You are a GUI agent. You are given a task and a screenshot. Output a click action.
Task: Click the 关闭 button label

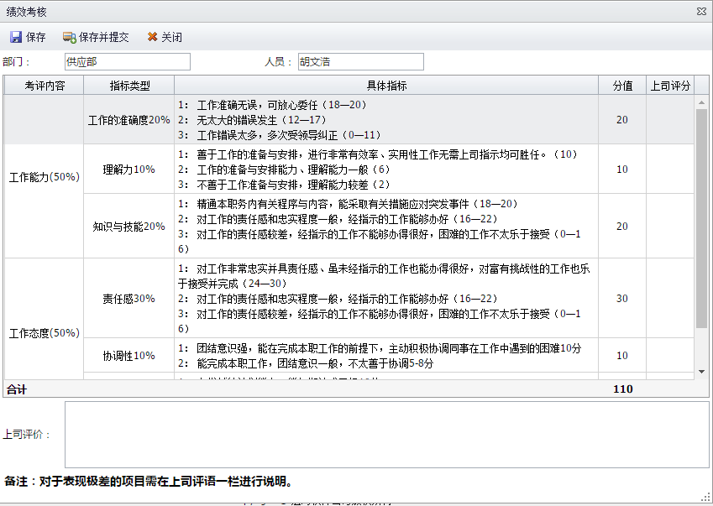tap(171, 37)
